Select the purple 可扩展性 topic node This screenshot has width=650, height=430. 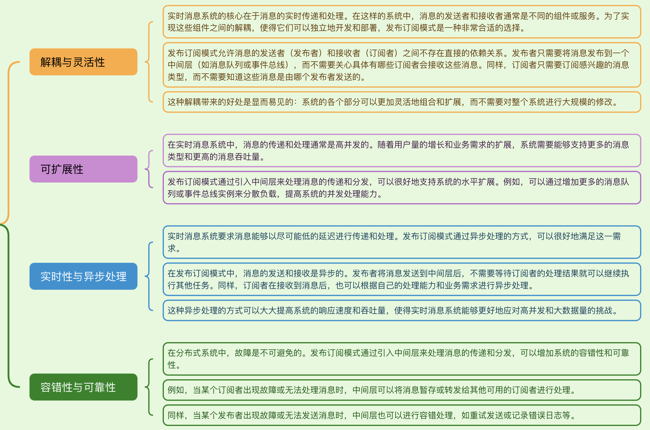(83, 169)
